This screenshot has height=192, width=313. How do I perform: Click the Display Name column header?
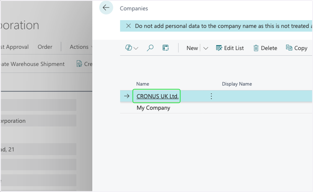[x=237, y=84]
